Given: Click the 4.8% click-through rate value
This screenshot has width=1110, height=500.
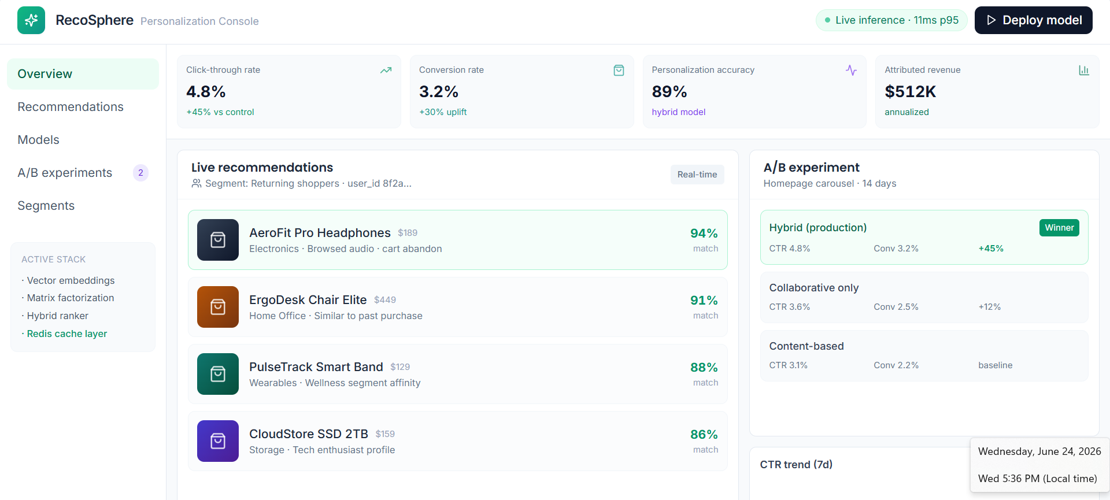Looking at the screenshot, I should click(x=206, y=92).
